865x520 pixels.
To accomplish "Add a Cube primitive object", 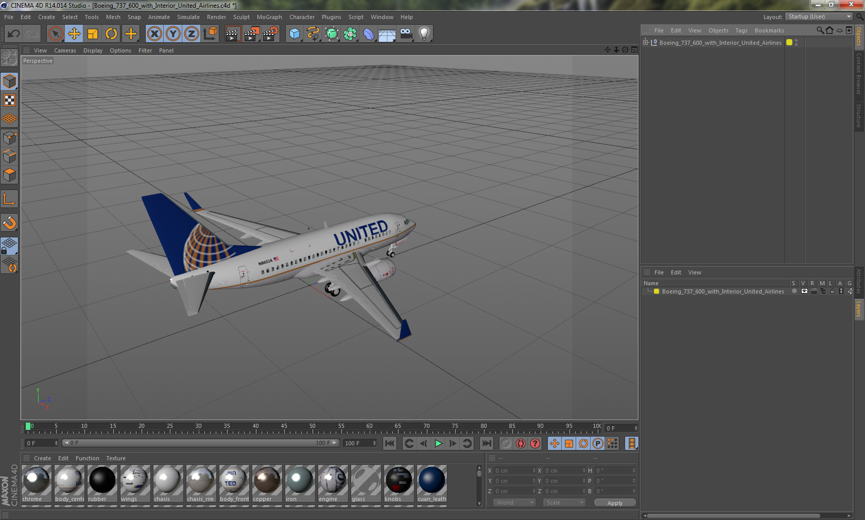I will (x=295, y=34).
